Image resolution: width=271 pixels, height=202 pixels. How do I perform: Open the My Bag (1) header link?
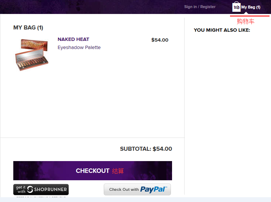[x=251, y=7]
